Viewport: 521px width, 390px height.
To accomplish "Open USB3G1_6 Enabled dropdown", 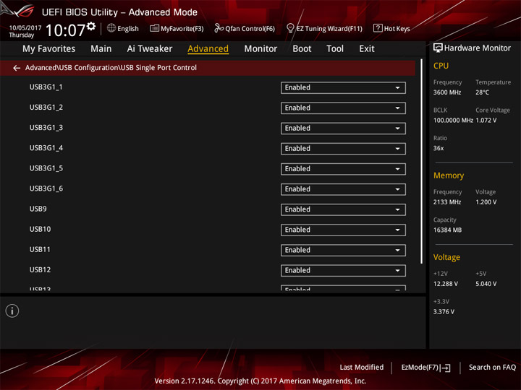I will pyautogui.click(x=343, y=189).
